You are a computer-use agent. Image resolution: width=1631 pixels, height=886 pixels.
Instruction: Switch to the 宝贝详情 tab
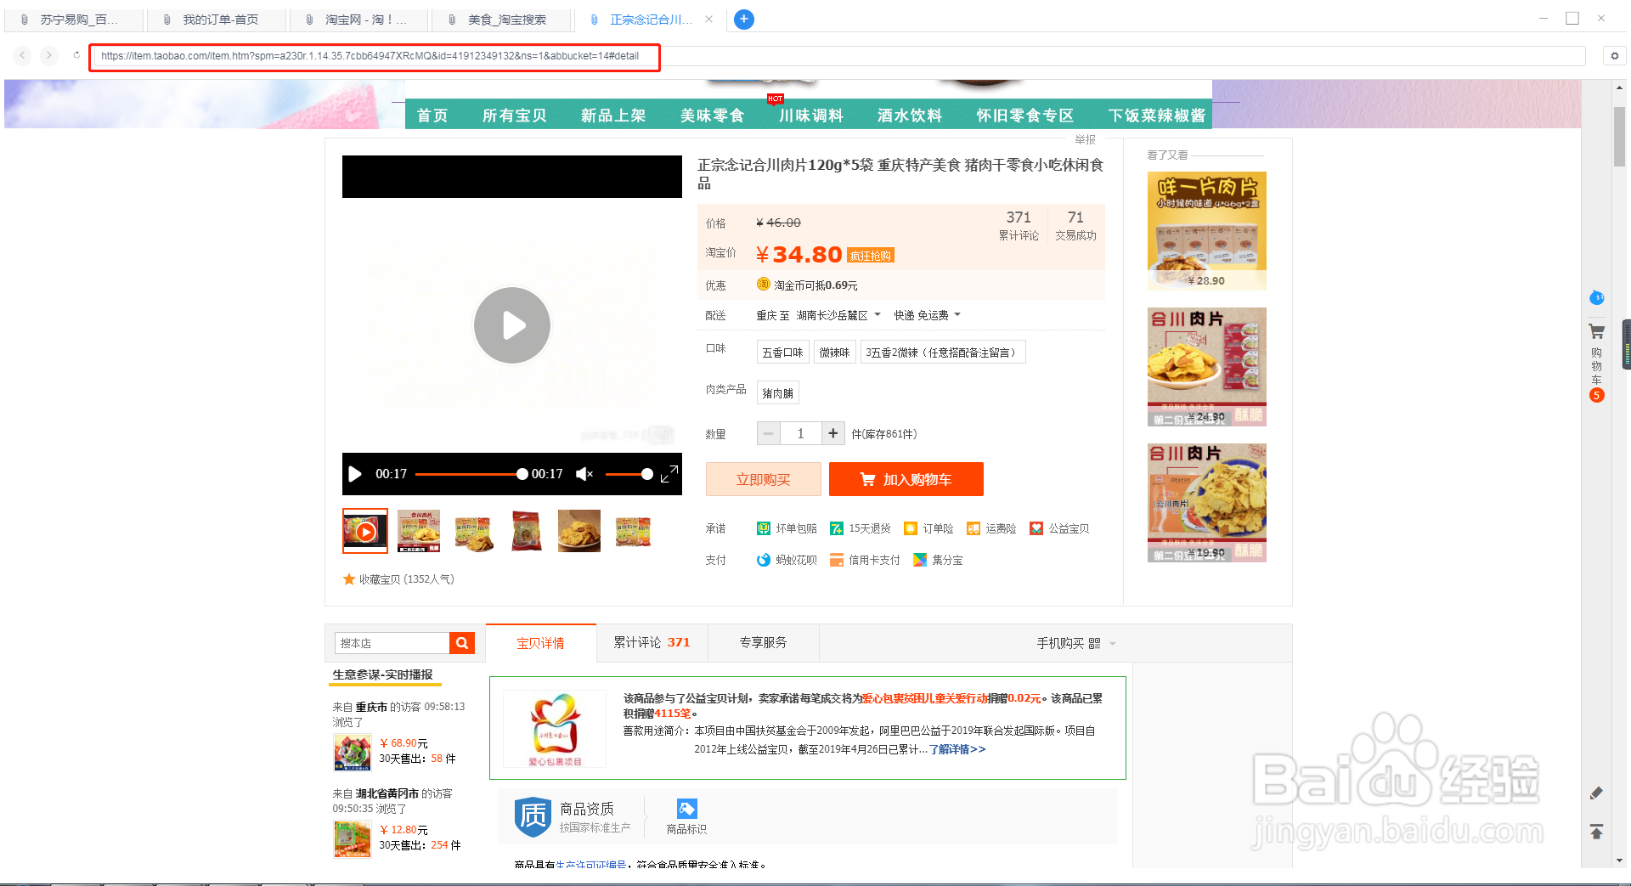[x=540, y=643]
